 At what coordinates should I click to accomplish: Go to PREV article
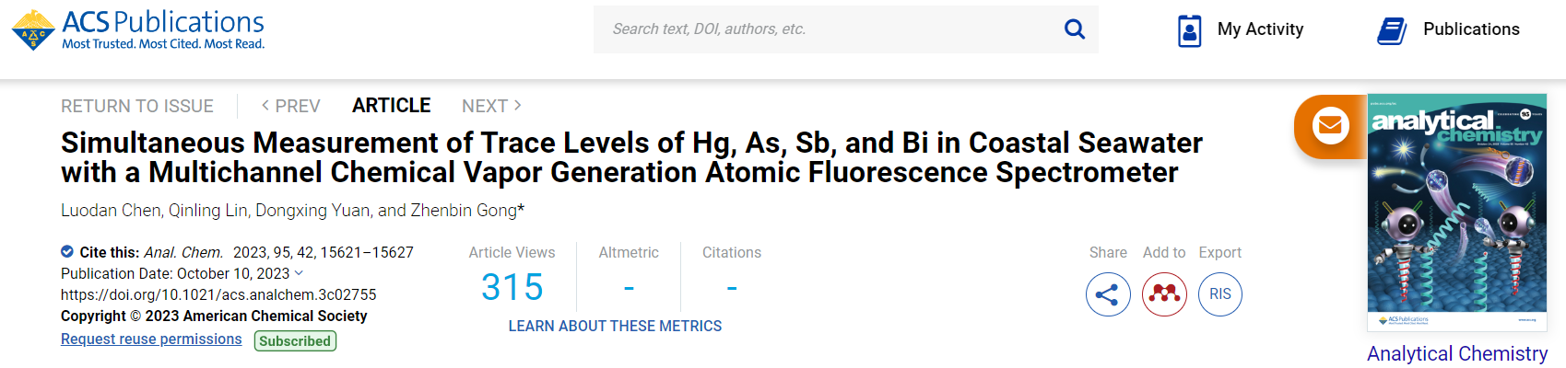290,106
